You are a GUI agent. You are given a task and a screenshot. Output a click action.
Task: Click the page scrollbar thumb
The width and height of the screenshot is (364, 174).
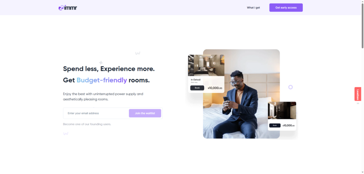pos(362,26)
